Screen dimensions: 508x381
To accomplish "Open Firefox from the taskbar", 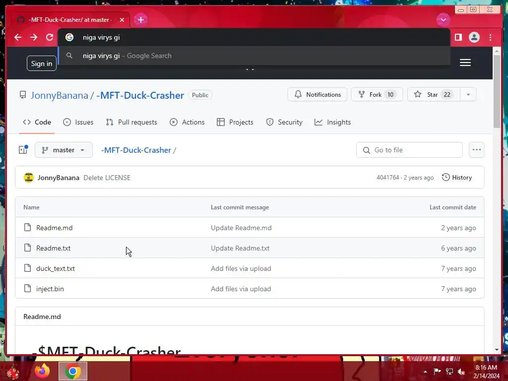I will (43, 371).
